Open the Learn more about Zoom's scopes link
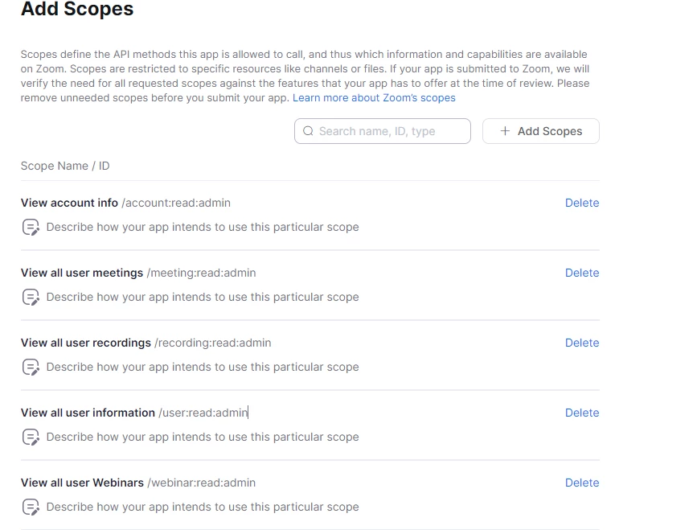The width and height of the screenshot is (697, 530). tap(374, 97)
